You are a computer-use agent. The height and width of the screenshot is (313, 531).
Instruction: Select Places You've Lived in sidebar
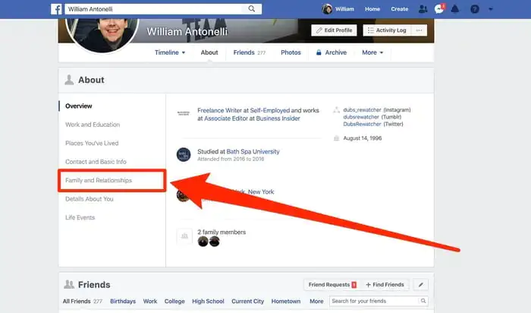coord(92,144)
